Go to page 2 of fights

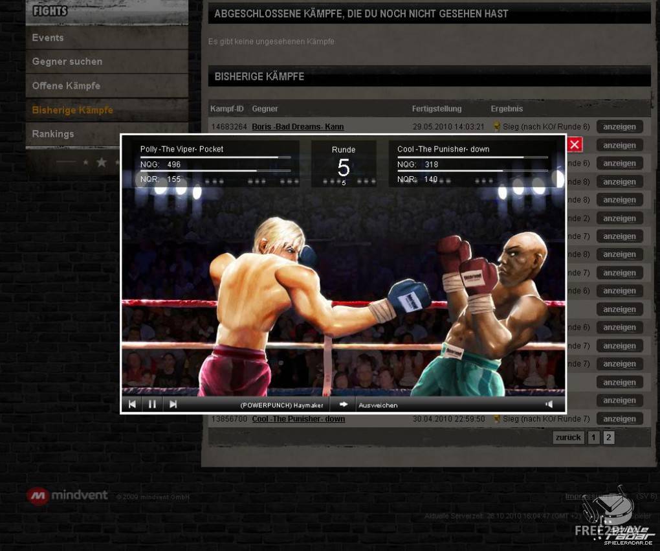[608, 437]
